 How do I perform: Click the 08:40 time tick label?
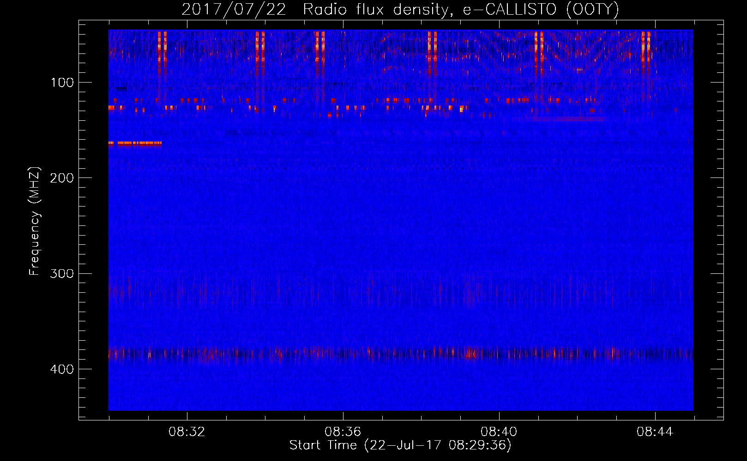[499, 432]
